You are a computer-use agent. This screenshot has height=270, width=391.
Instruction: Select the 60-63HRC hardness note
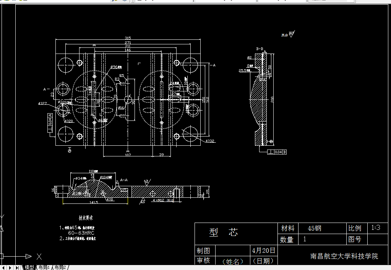81,233
